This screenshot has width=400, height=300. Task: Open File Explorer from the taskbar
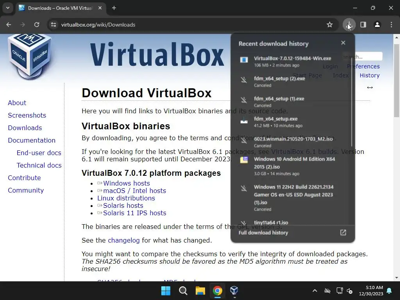point(200,291)
